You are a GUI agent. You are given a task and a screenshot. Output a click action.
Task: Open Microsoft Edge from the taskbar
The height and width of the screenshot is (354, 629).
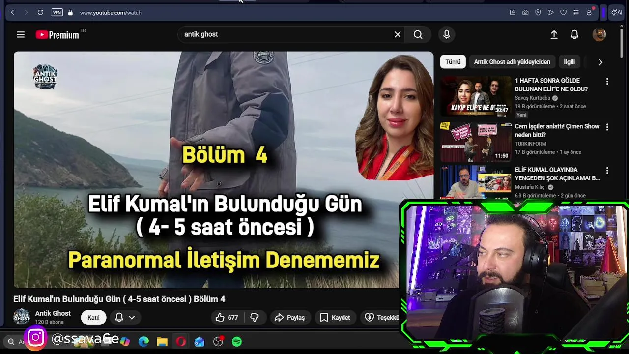(x=143, y=342)
